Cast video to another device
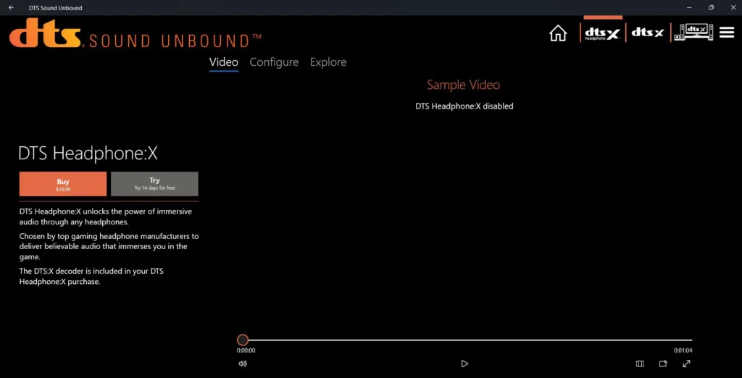Image resolution: width=742 pixels, height=378 pixels. 663,364
